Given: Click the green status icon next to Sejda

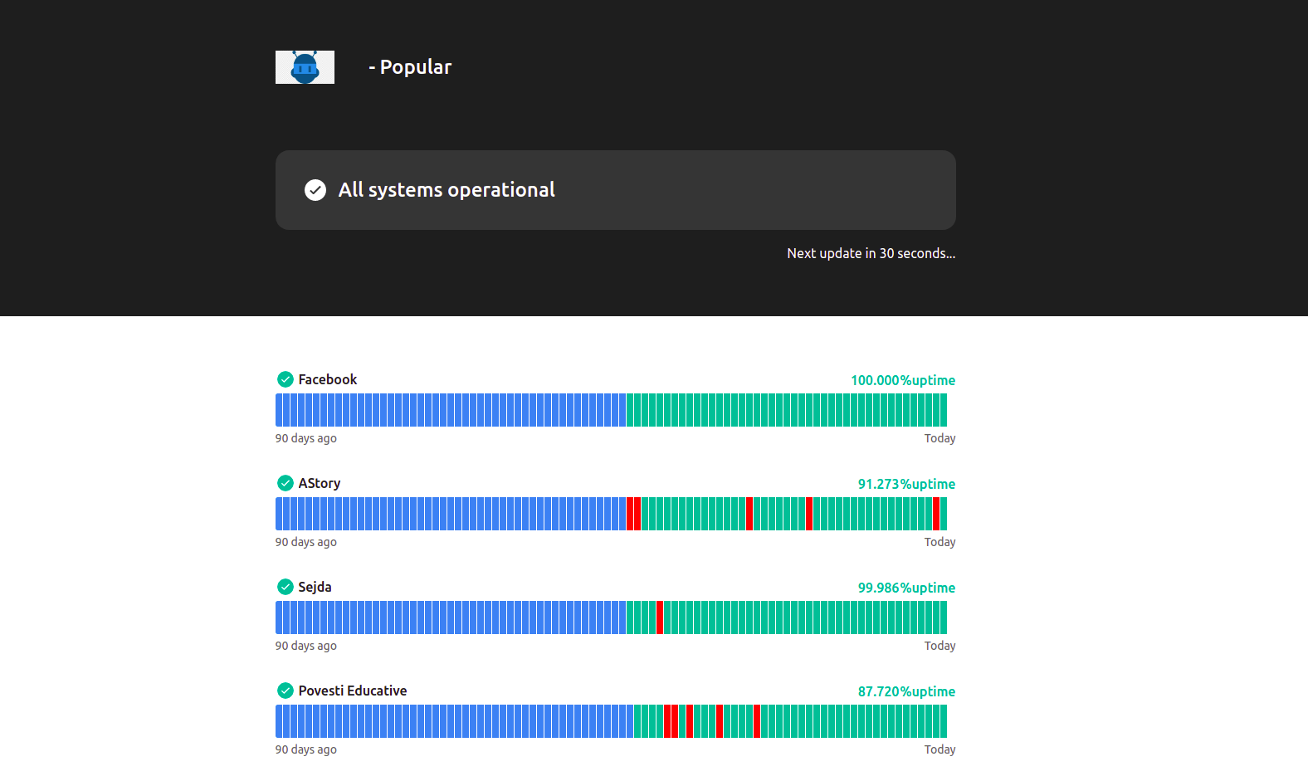Looking at the screenshot, I should [286, 587].
